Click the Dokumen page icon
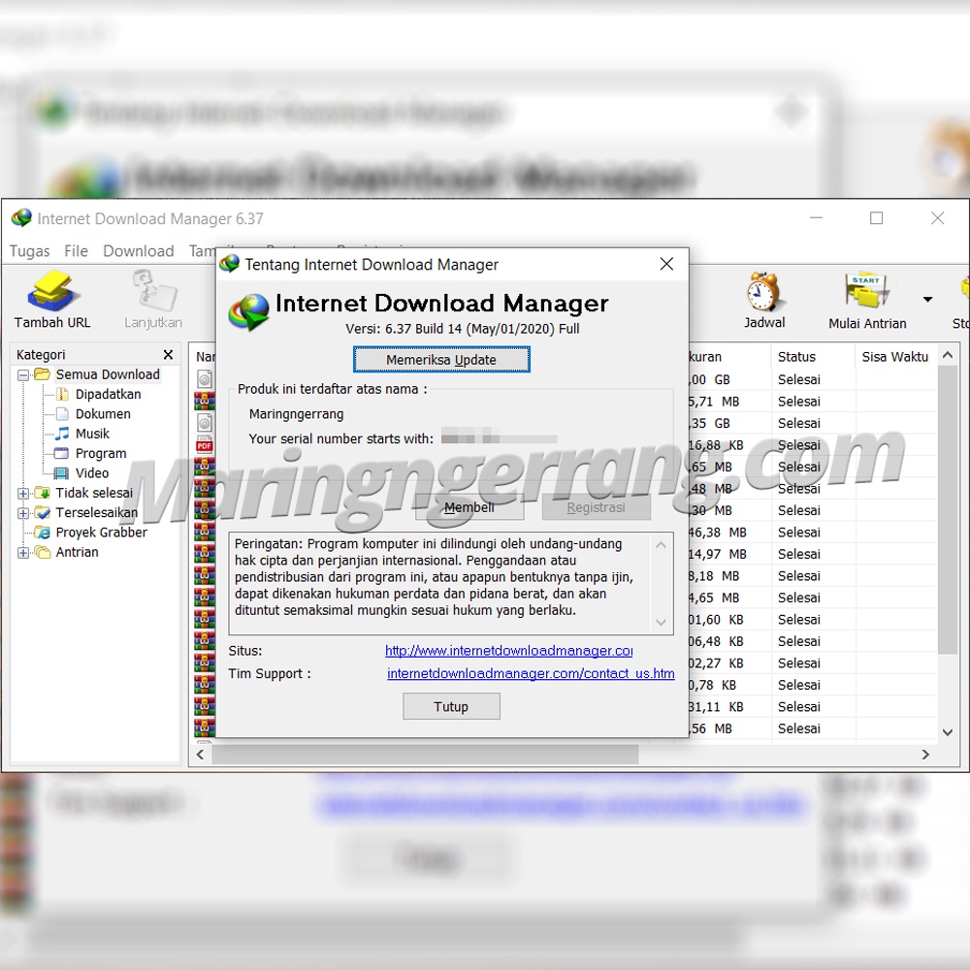970x970 pixels. pos(62,414)
